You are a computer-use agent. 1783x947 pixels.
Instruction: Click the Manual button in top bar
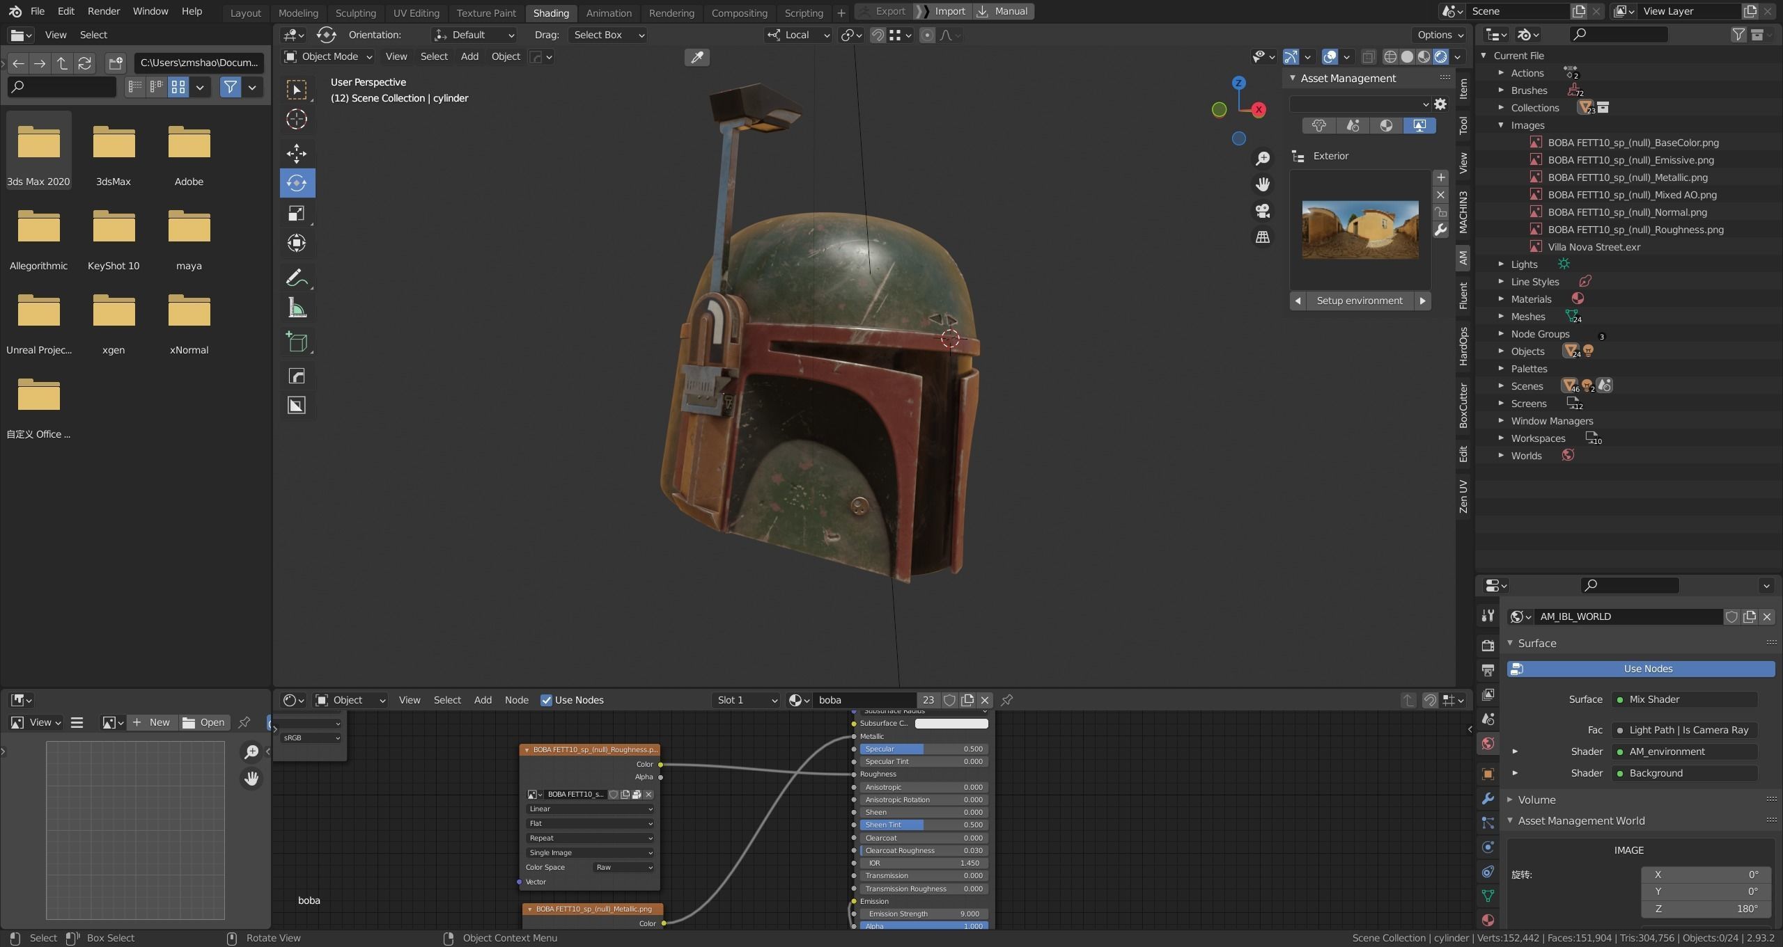[1003, 11]
